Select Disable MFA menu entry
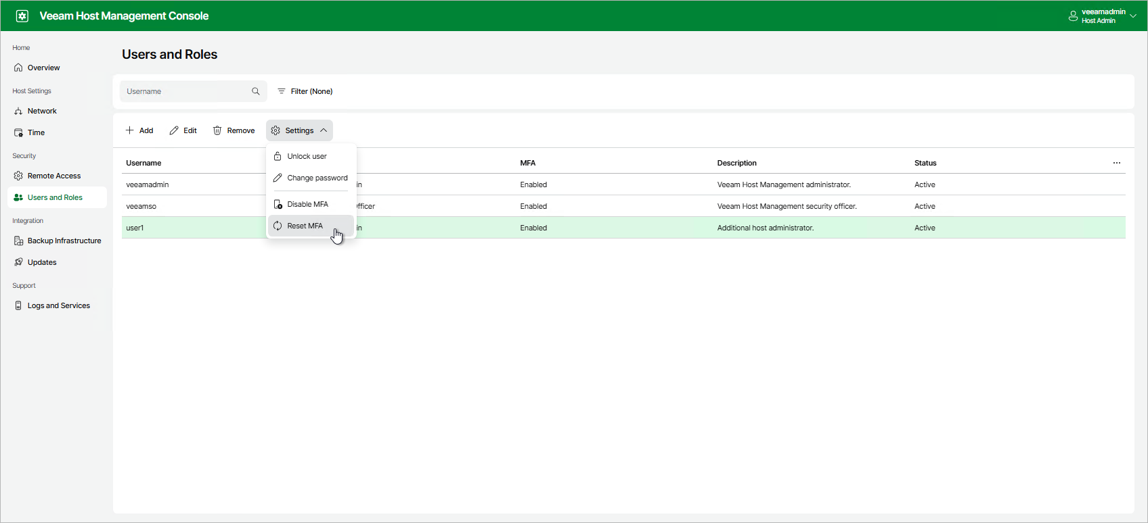Image resolution: width=1148 pixels, height=523 pixels. (311, 204)
